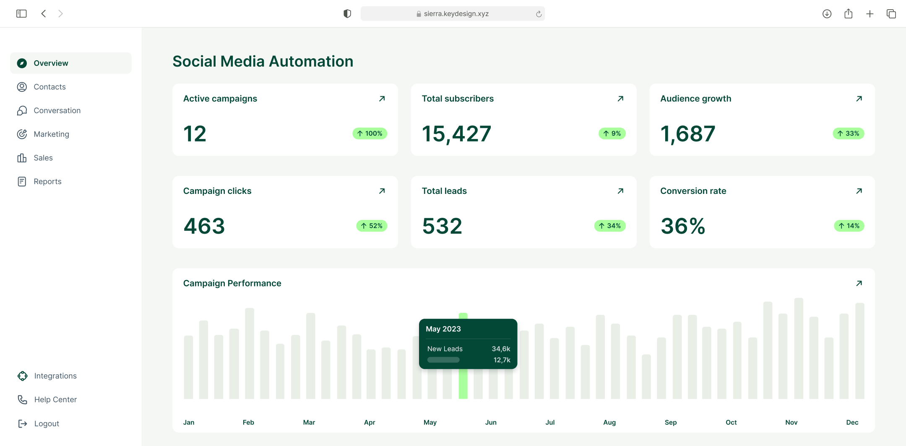Toggle the browser sidebar icon

(21, 14)
